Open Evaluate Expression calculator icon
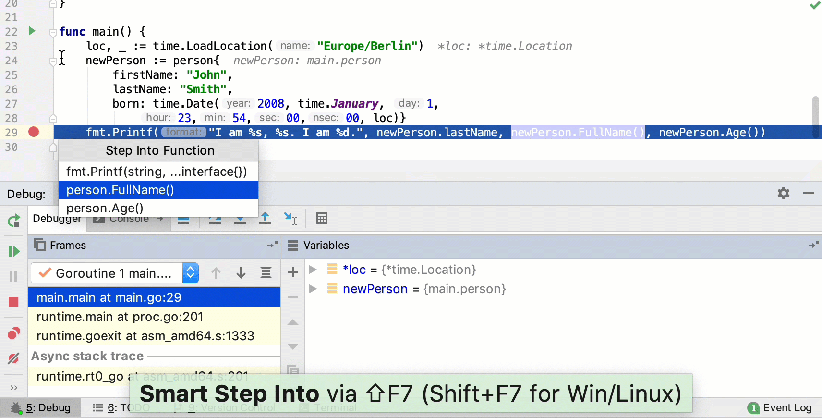 [x=322, y=219]
